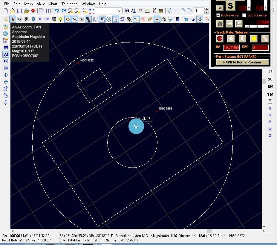
Task: Click the spiral search icon in EQMOD panel
Action: [x=239, y=24]
